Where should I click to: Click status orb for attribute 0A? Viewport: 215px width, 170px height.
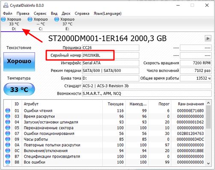click(x=8, y=145)
